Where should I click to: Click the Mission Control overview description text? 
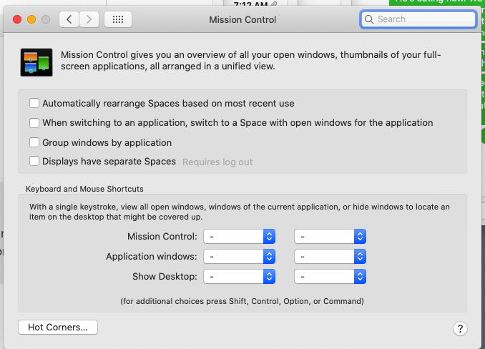(250, 60)
